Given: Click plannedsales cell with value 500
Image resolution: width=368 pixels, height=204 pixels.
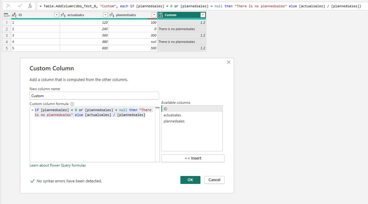Looking at the screenshot, I should tap(133, 48).
